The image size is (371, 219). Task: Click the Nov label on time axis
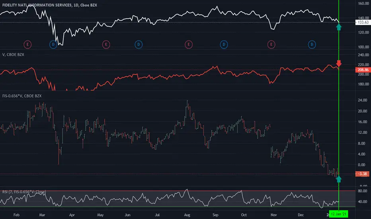(x=273, y=215)
